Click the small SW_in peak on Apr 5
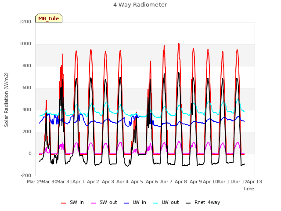This screenshot has height=211, width=281. [137, 113]
